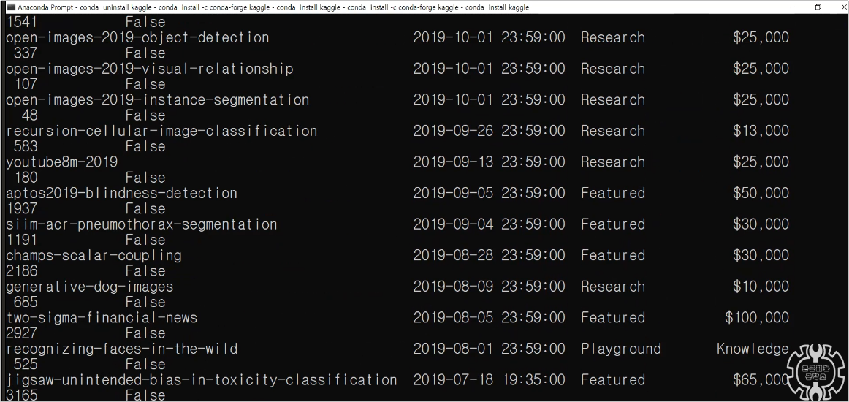Click the $13,000 reward value
This screenshot has height=402, width=849.
tap(761, 131)
